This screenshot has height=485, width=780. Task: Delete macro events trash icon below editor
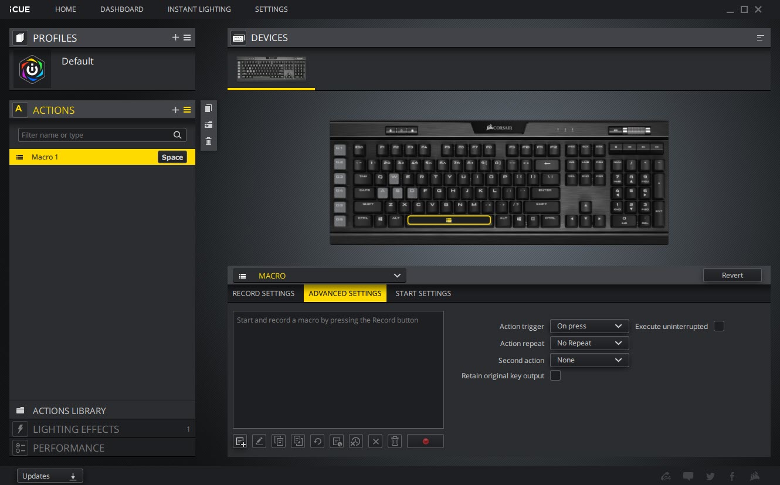(395, 442)
